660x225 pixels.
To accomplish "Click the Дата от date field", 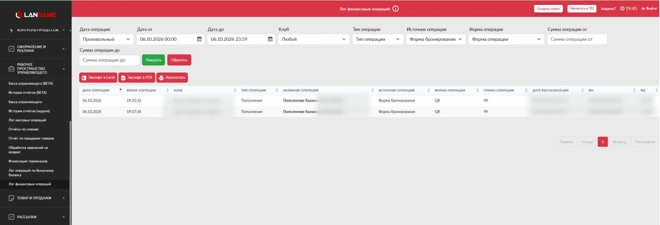I will click(170, 39).
